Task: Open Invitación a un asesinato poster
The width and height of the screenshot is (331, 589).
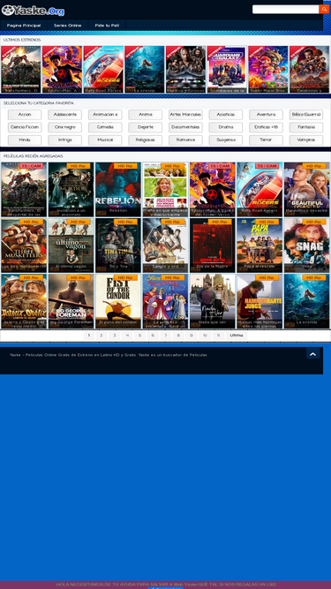Action: point(71,189)
